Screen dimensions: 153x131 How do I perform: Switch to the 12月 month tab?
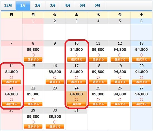[x=8, y=5]
